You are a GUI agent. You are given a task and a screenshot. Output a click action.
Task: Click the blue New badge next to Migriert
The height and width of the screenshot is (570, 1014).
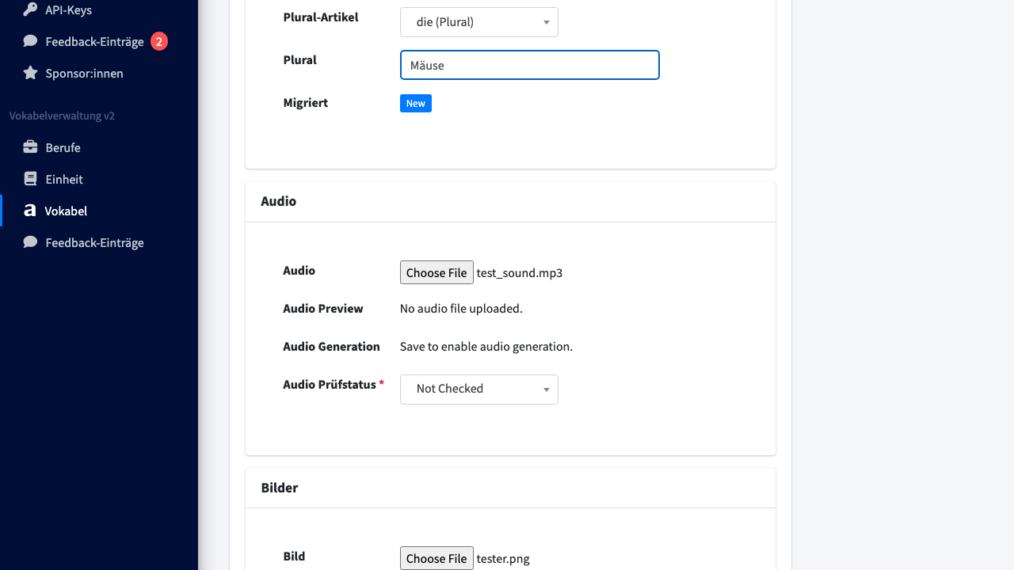click(x=416, y=103)
